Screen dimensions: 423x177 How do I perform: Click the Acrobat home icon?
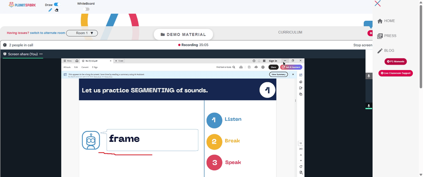77,61
